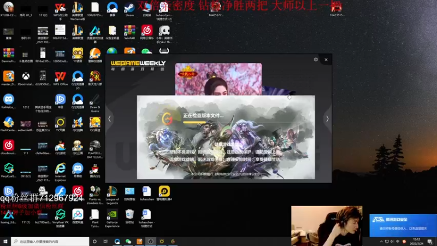Open the WinRAR desktop shortcut
437x246 pixels.
129,32
